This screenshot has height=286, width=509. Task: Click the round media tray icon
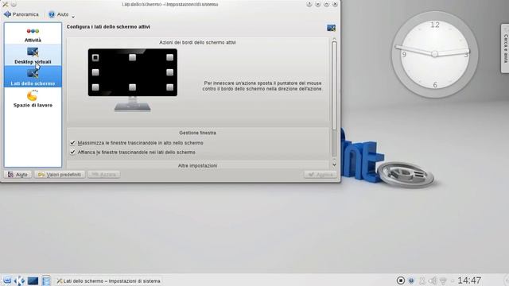(x=401, y=280)
